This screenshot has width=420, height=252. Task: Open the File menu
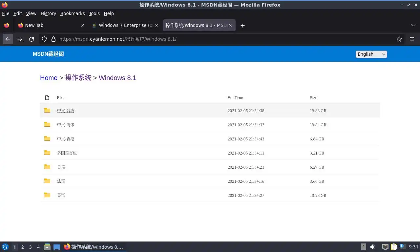(x=6, y=13)
